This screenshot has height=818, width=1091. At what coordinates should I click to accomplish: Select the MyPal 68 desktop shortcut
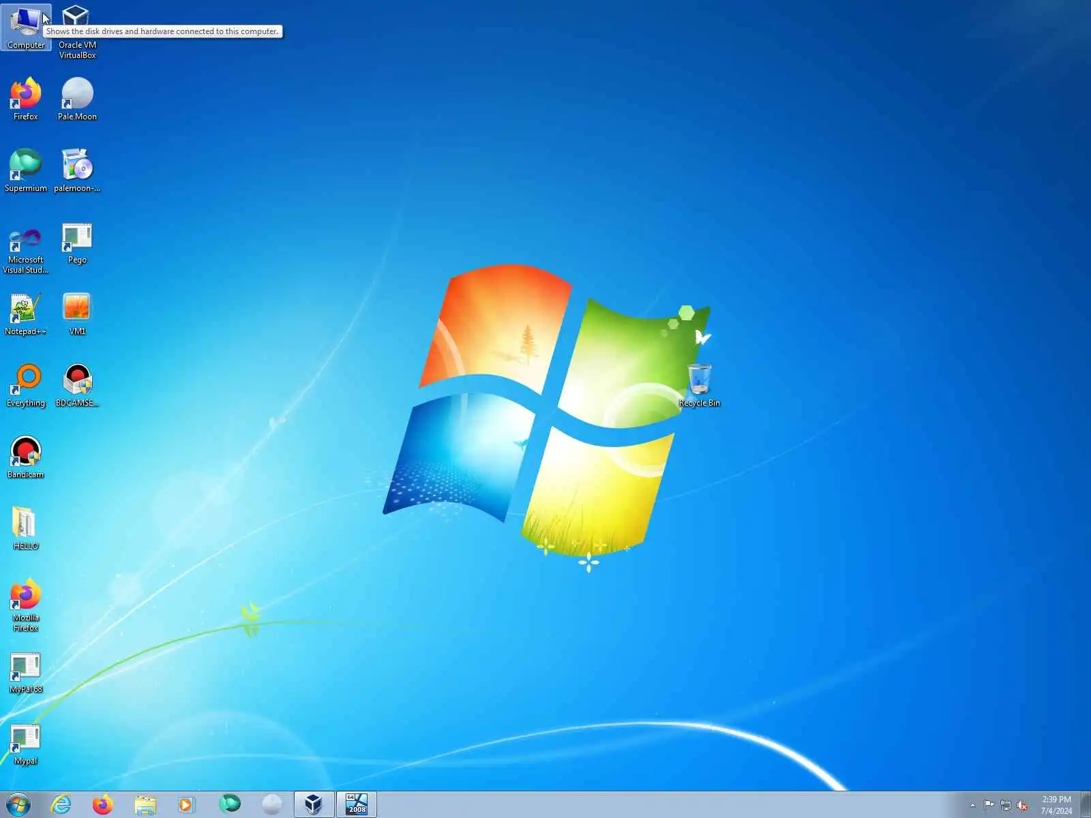tap(26, 673)
